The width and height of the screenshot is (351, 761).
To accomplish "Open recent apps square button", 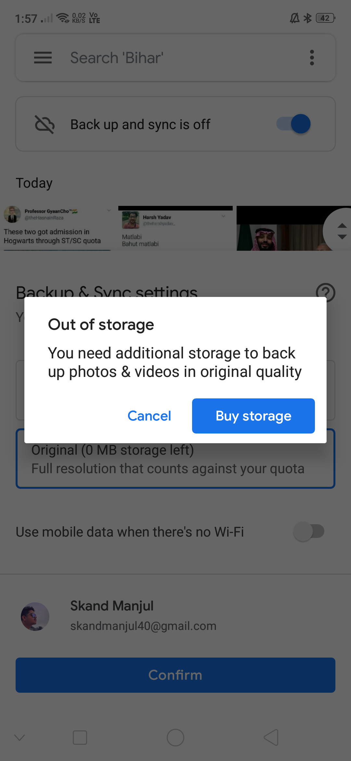I will click(80, 737).
